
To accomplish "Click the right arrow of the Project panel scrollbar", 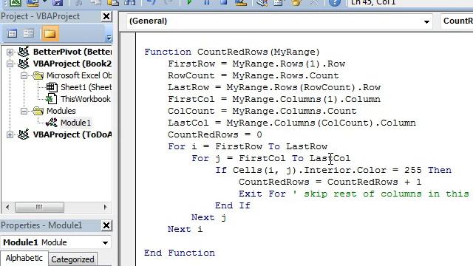I will [x=105, y=207].
